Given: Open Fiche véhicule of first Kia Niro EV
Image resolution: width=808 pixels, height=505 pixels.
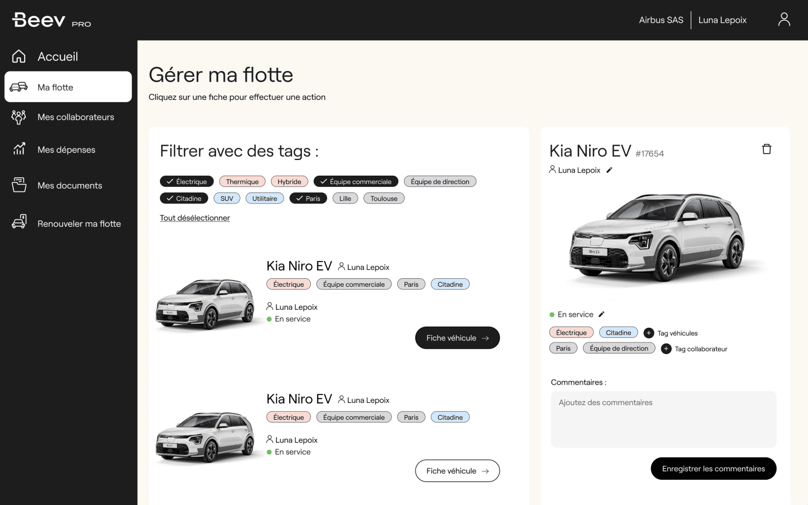Looking at the screenshot, I should coord(457,338).
